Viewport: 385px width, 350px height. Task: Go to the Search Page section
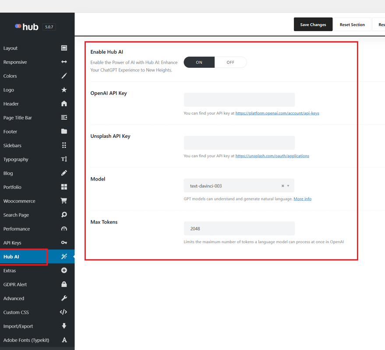(37, 215)
